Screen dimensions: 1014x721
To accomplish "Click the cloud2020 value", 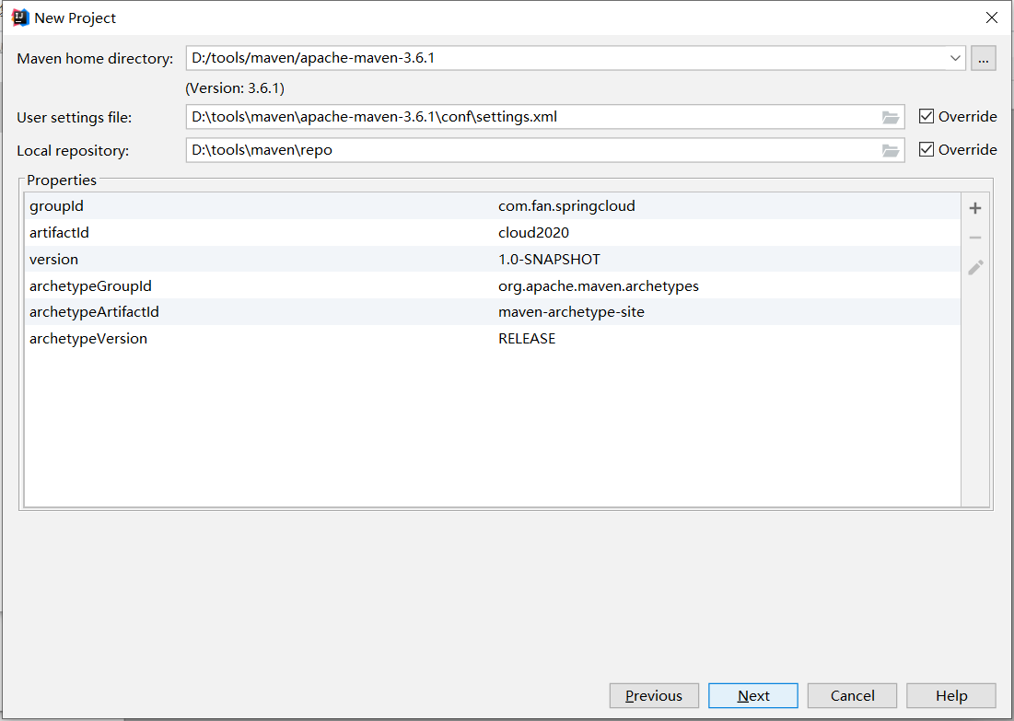I will point(533,232).
